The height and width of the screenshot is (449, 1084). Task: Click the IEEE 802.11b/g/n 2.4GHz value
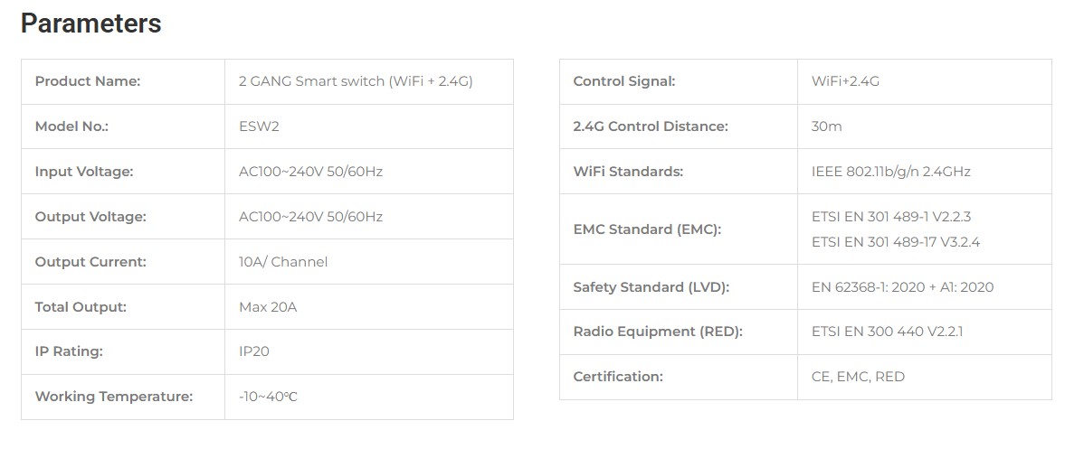tap(890, 172)
